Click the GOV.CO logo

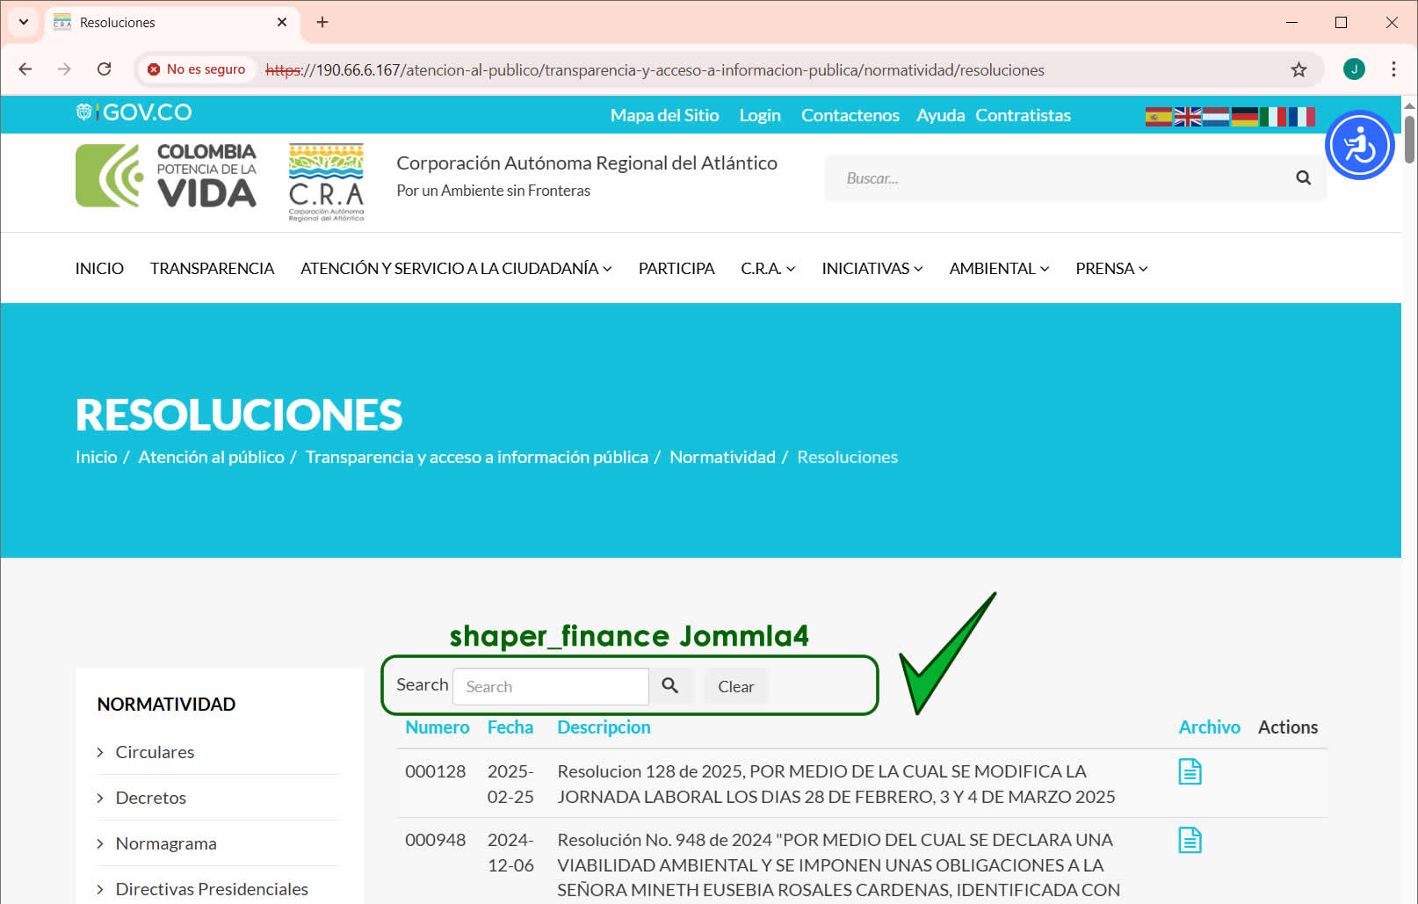click(x=134, y=112)
